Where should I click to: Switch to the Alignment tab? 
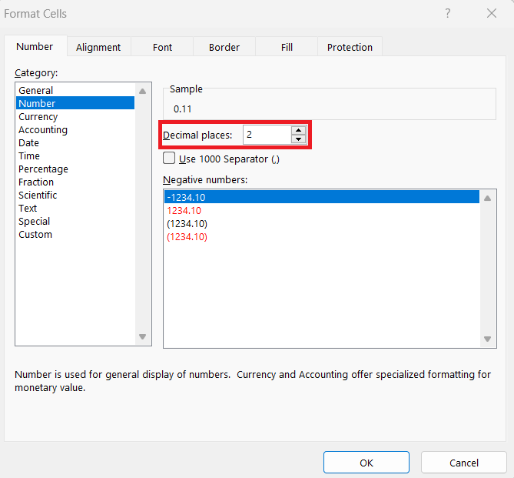(x=98, y=47)
